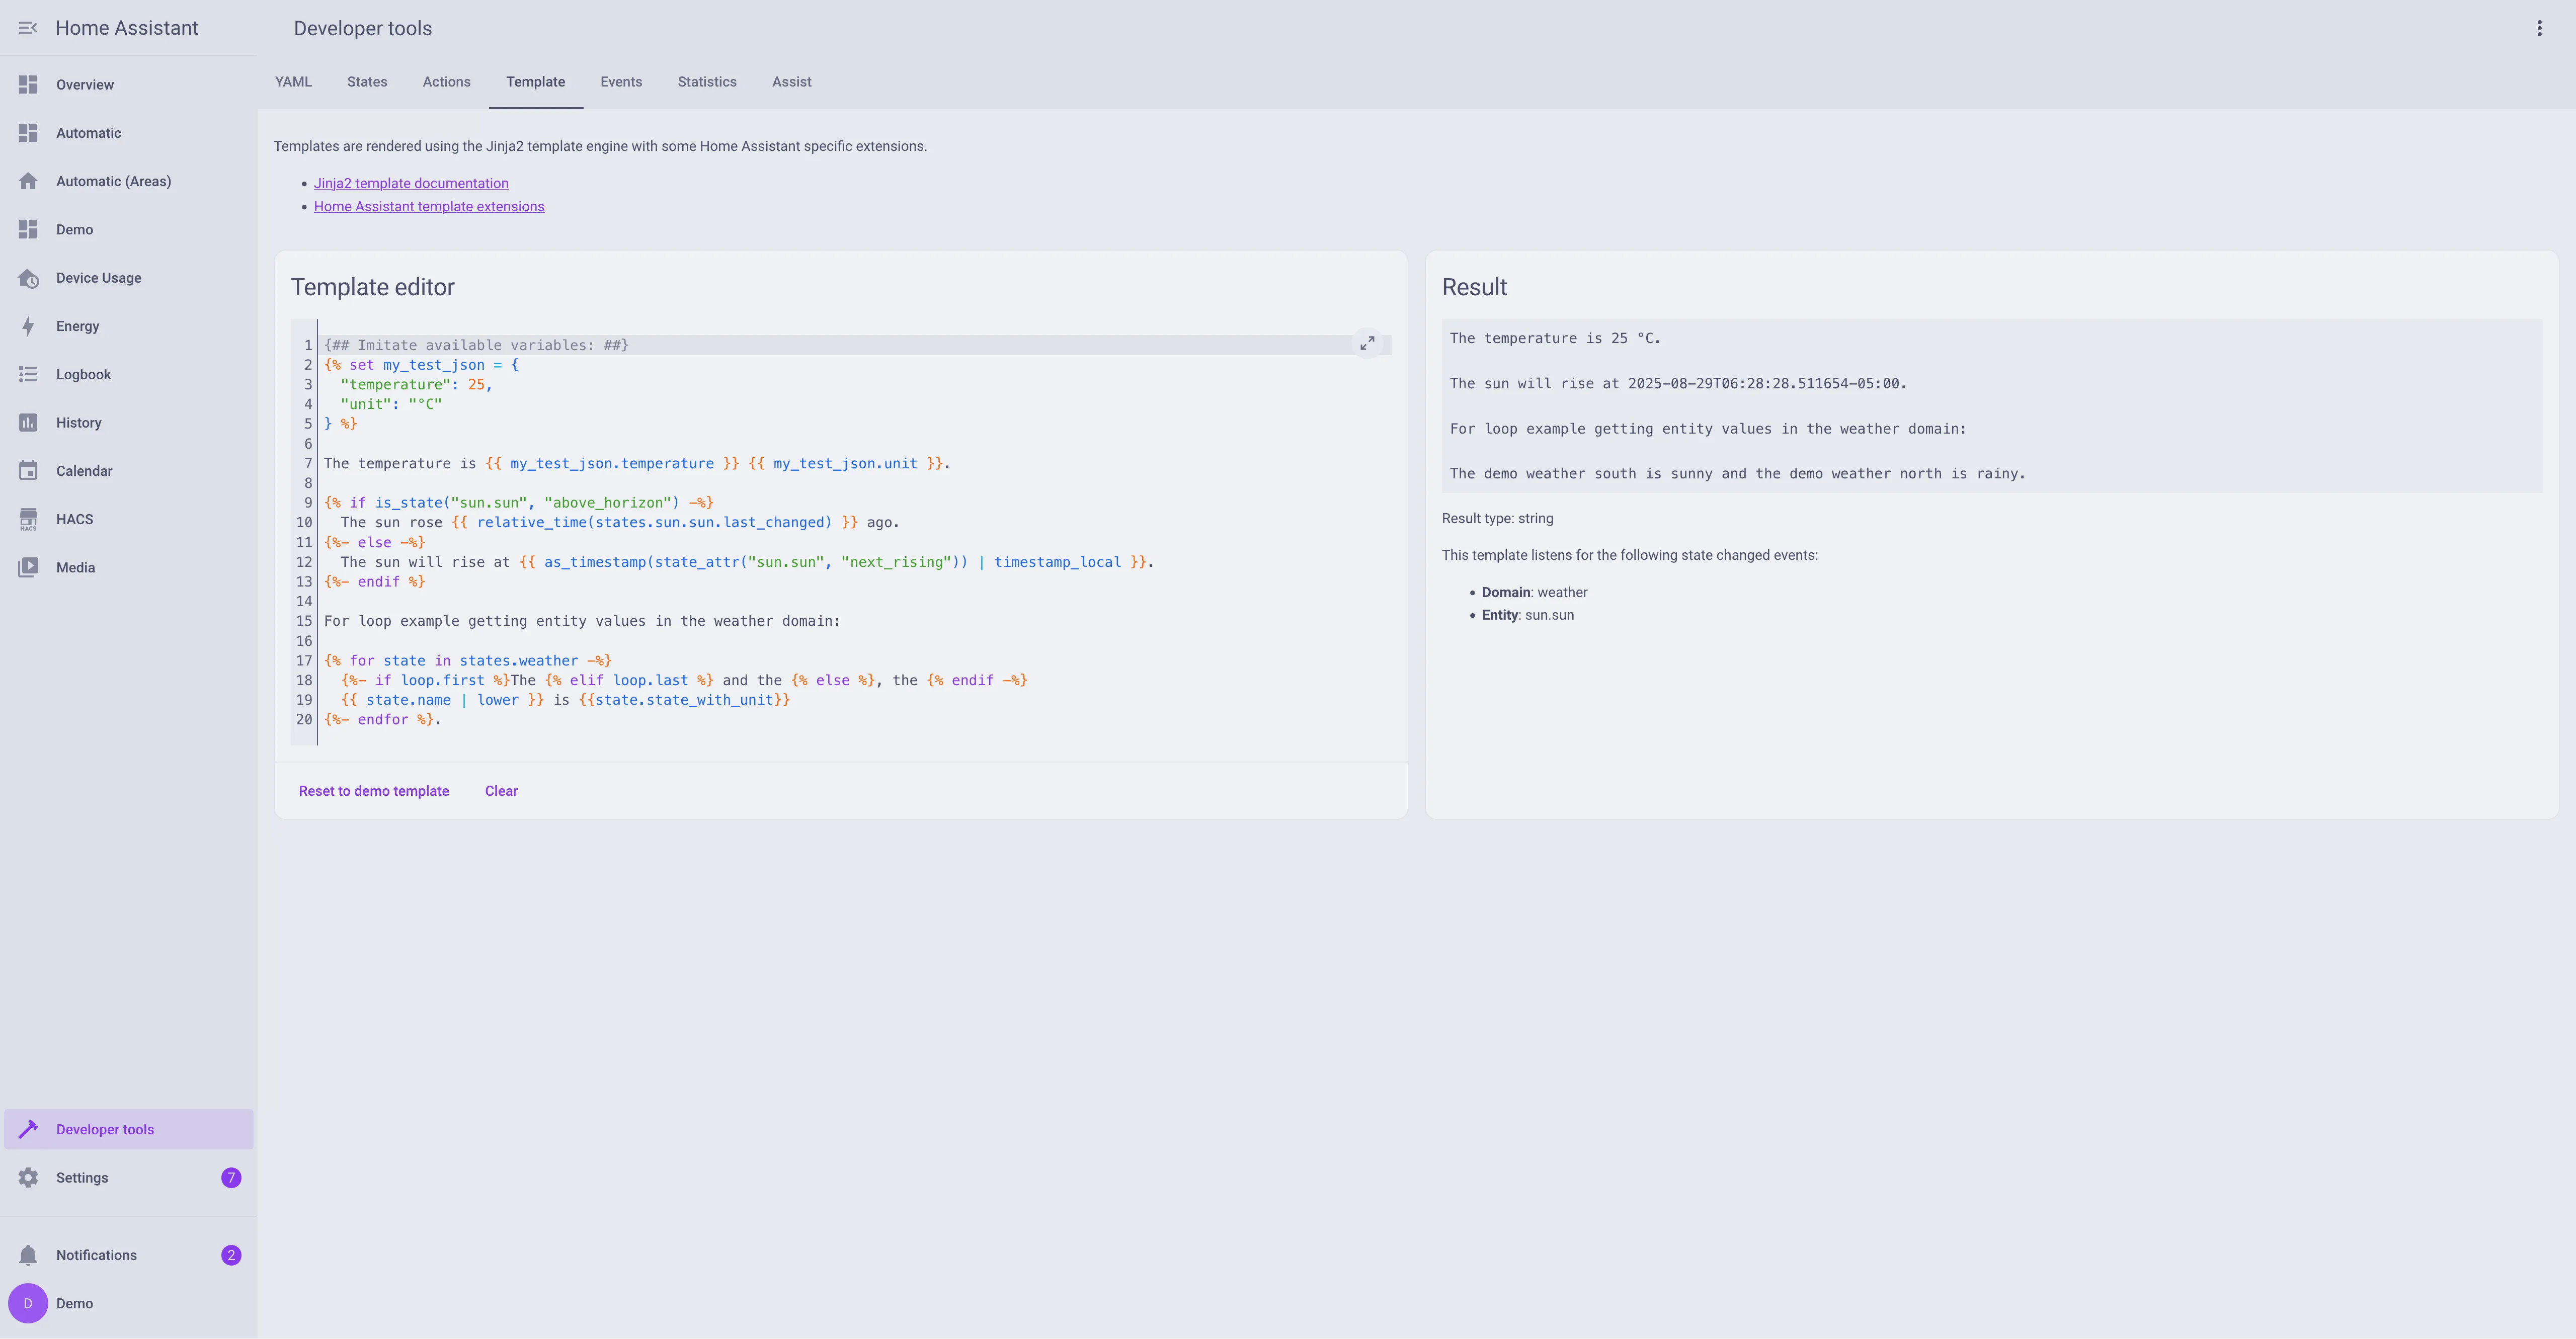Viewport: 2576px width, 1339px height.
Task: Click the "Template editor" heading
Action: click(373, 287)
